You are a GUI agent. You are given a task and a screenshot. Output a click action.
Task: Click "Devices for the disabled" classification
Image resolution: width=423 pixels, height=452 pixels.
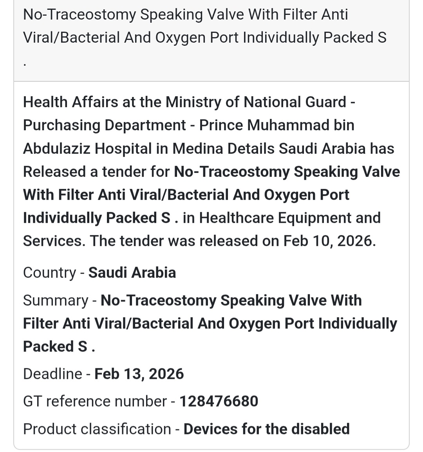click(x=266, y=429)
